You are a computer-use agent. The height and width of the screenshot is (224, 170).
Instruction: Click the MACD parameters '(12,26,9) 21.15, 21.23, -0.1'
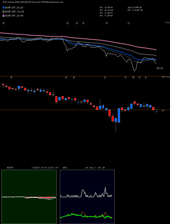45,168
